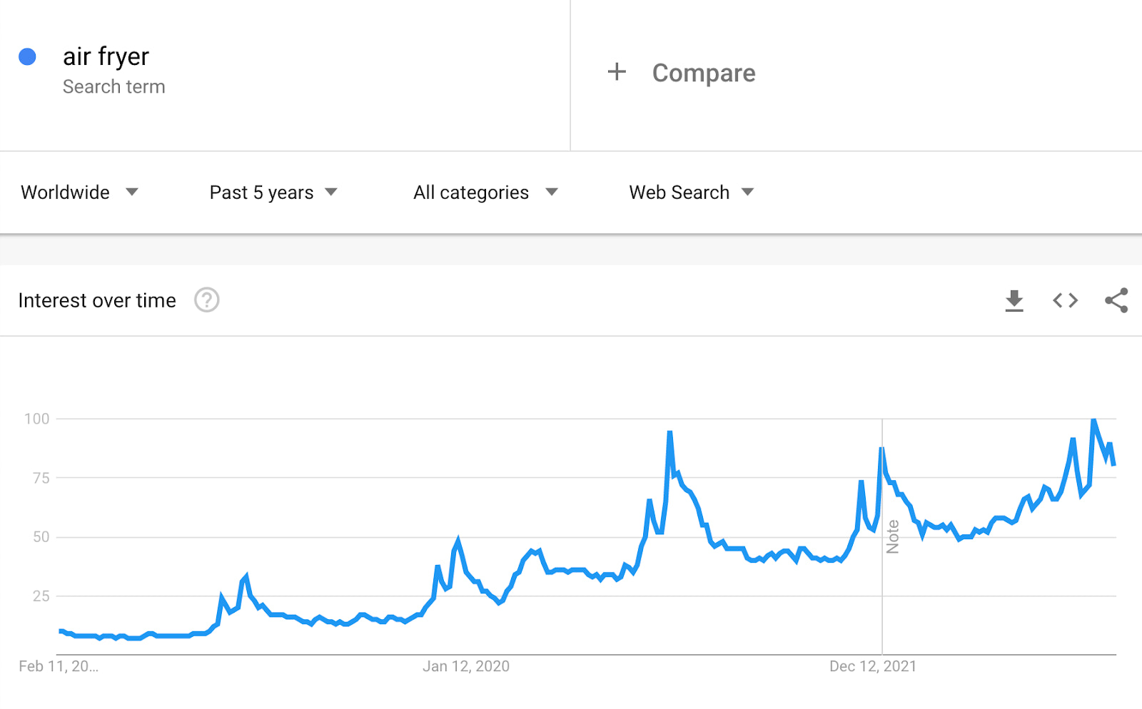This screenshot has width=1142, height=709.
Task: Click the Interest over time heading
Action: [97, 300]
